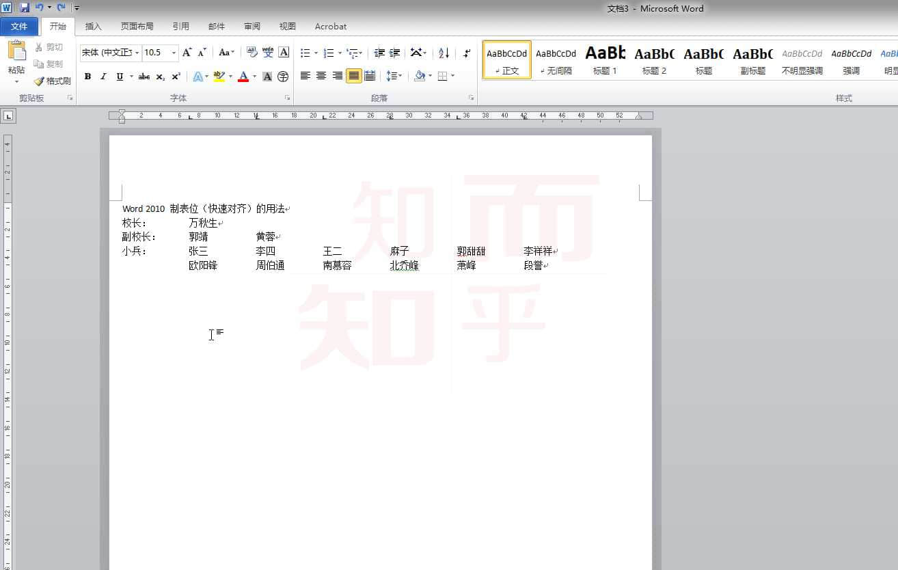Toggle Italic formatting
898x570 pixels.
tap(103, 77)
